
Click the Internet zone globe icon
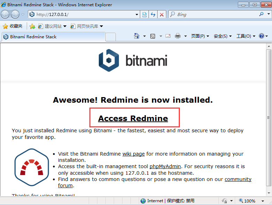pos(143,201)
